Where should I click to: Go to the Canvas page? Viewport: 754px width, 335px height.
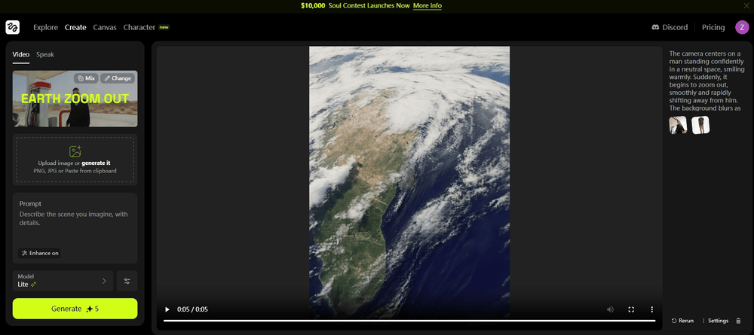click(105, 27)
